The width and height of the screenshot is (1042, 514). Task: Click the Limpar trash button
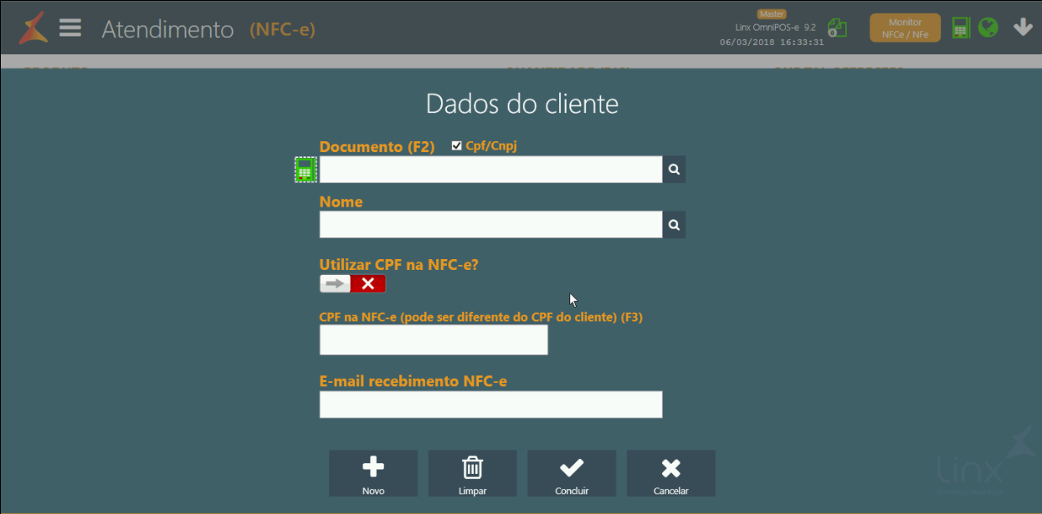pos(472,473)
